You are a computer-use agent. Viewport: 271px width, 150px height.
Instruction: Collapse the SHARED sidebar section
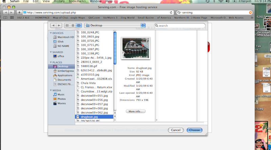(x=51, y=52)
